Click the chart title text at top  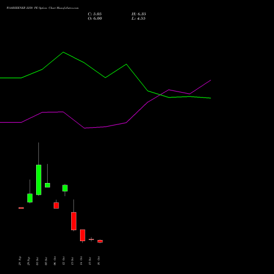coord(43,8)
